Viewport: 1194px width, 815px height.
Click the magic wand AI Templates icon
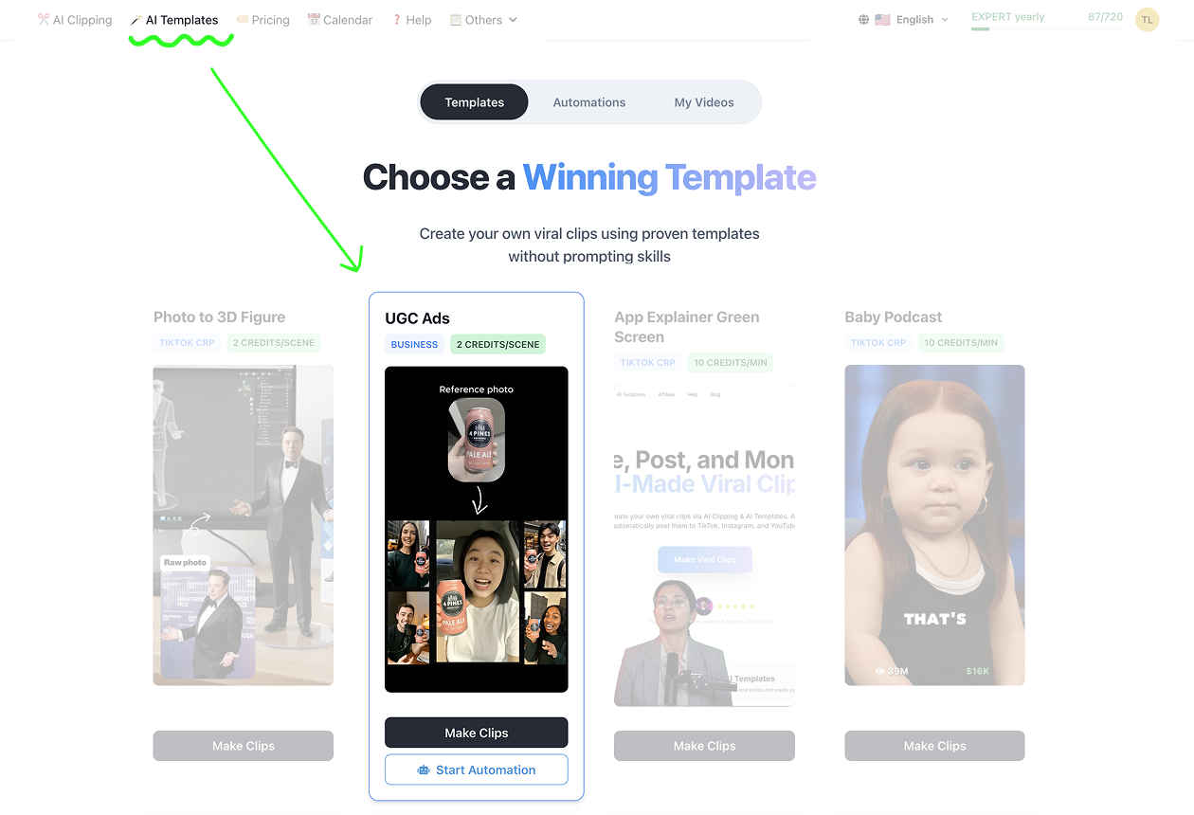click(136, 20)
